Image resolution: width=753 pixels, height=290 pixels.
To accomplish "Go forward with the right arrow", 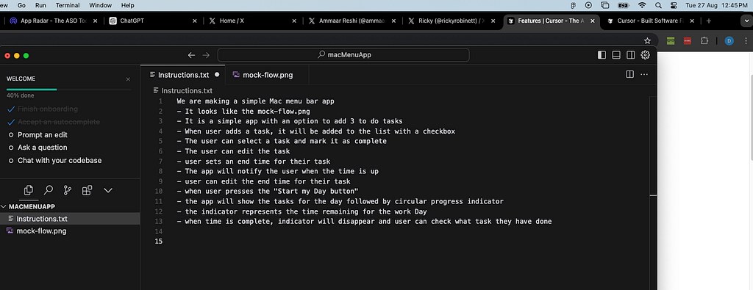I will 206,55.
